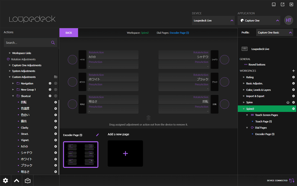Click the trash bin icon

tap(148, 118)
